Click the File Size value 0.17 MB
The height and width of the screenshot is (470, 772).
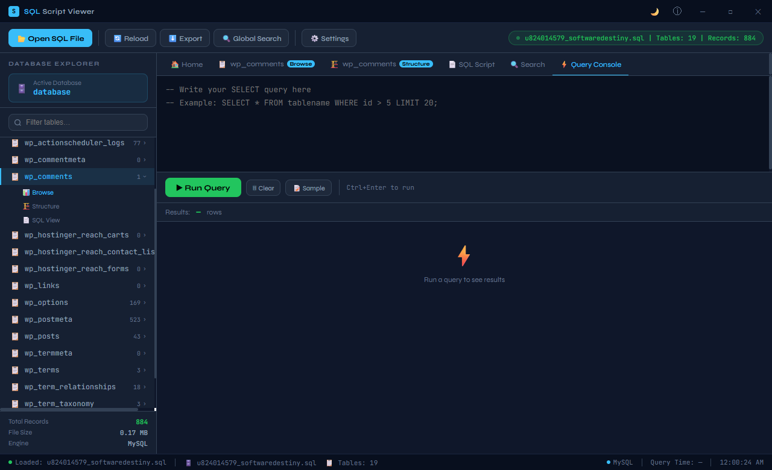tap(134, 433)
